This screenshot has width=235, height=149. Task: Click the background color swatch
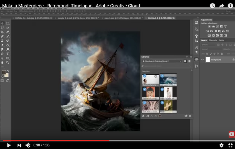tap(7, 75)
